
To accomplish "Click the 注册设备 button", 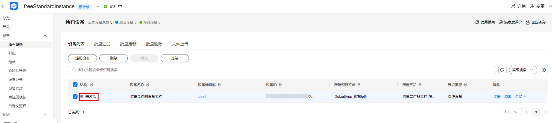I will (83, 58).
